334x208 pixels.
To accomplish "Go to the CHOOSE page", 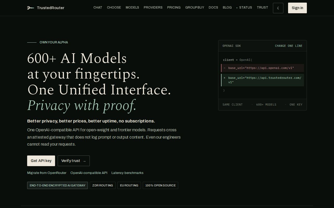I will coord(114,8).
